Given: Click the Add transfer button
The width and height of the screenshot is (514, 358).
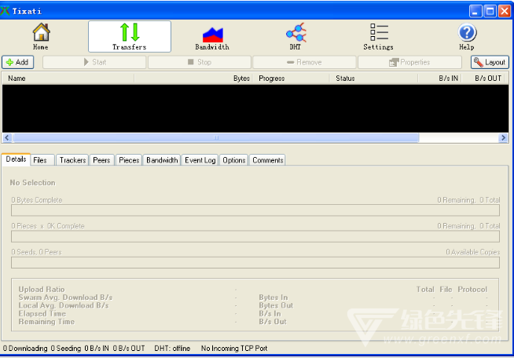Looking at the screenshot, I should click(18, 62).
